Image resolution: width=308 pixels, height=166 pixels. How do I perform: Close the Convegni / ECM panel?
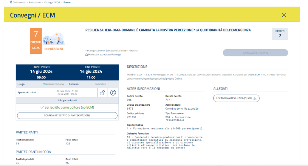click(284, 15)
